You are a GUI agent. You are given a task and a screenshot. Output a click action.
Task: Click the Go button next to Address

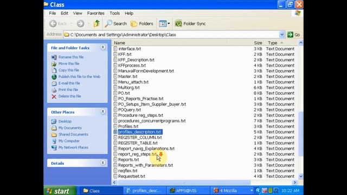pyautogui.click(x=293, y=35)
